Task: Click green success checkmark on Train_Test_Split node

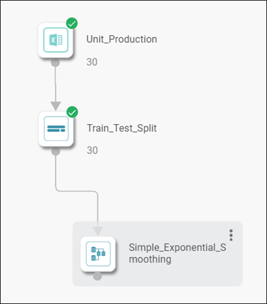Action: pyautogui.click(x=72, y=112)
